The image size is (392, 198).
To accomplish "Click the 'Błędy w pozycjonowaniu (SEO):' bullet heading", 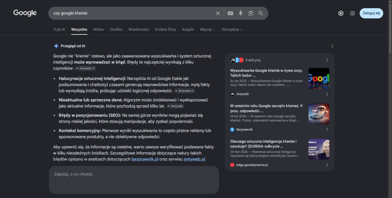I will (x=90, y=115).
